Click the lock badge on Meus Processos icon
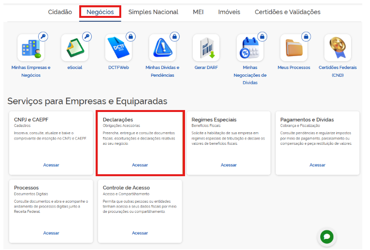This screenshot has width=370, height=250. click(306, 37)
